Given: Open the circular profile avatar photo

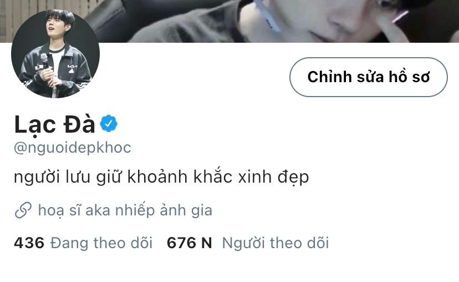Looking at the screenshot, I should click(x=55, y=53).
